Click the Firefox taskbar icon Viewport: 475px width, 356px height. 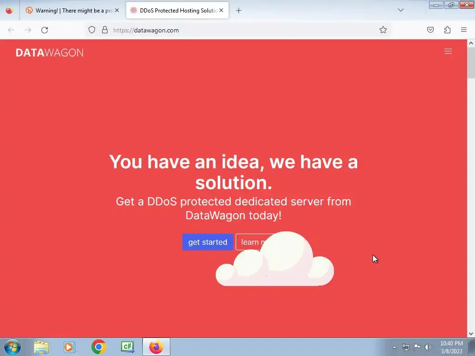[x=156, y=347]
